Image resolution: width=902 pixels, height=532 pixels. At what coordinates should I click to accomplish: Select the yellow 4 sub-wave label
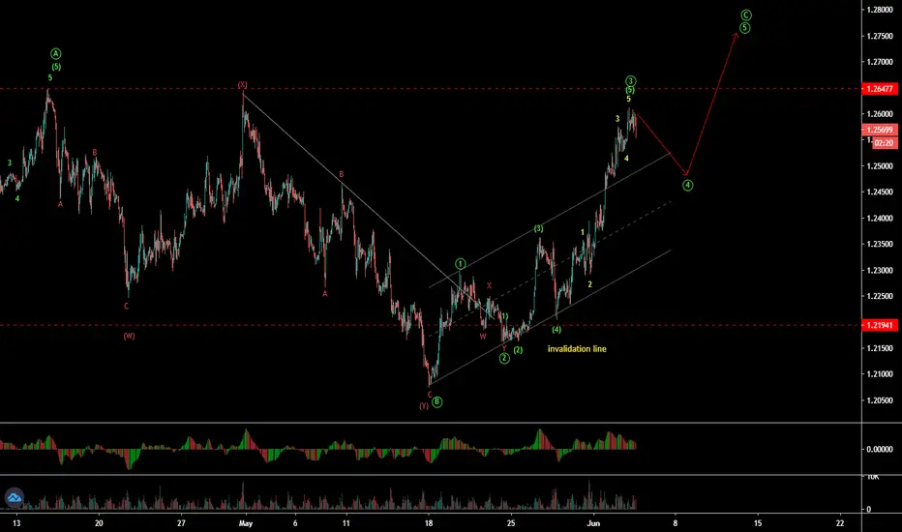626,159
